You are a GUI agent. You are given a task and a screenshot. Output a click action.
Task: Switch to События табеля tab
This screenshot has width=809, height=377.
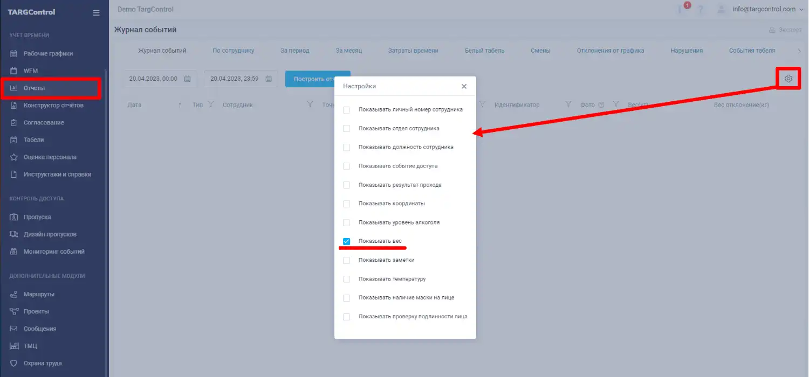[752, 51]
